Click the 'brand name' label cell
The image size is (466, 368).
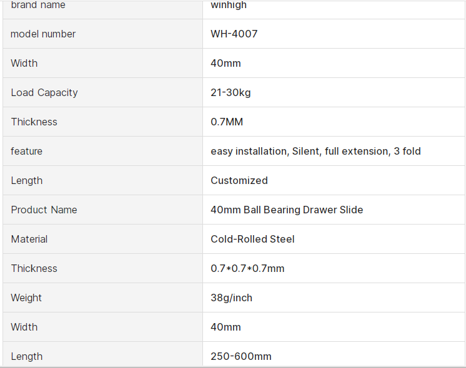[38, 6]
